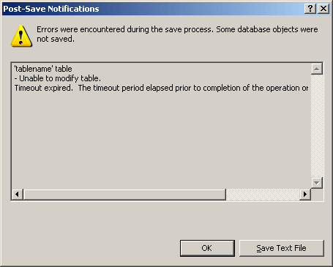Close the Post-Save Notifications dialog

323,9
